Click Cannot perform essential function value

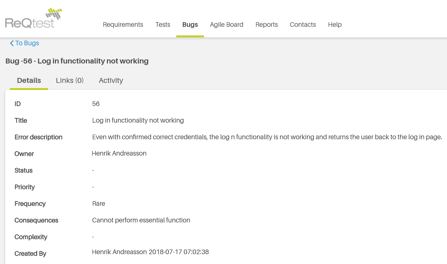[x=141, y=220]
